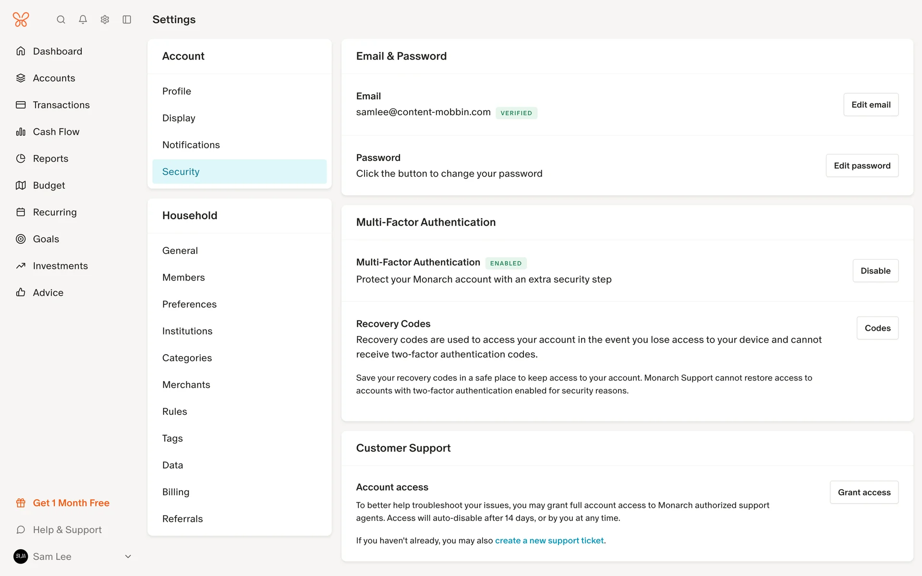Collapse sidebar using panel toggle icon
922x576 pixels.
pyautogui.click(x=127, y=20)
